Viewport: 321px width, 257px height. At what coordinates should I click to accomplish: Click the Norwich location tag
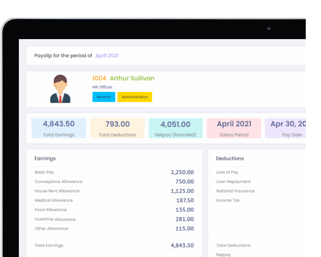(104, 97)
